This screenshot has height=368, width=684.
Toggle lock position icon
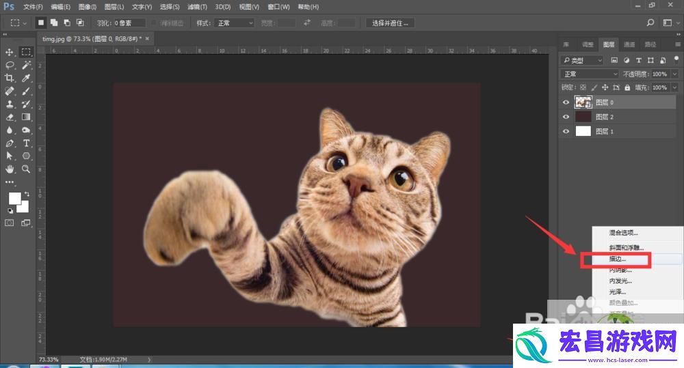tap(605, 87)
